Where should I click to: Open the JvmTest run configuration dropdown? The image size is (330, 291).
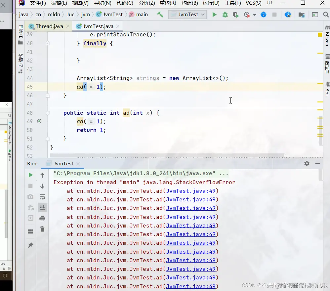187,15
